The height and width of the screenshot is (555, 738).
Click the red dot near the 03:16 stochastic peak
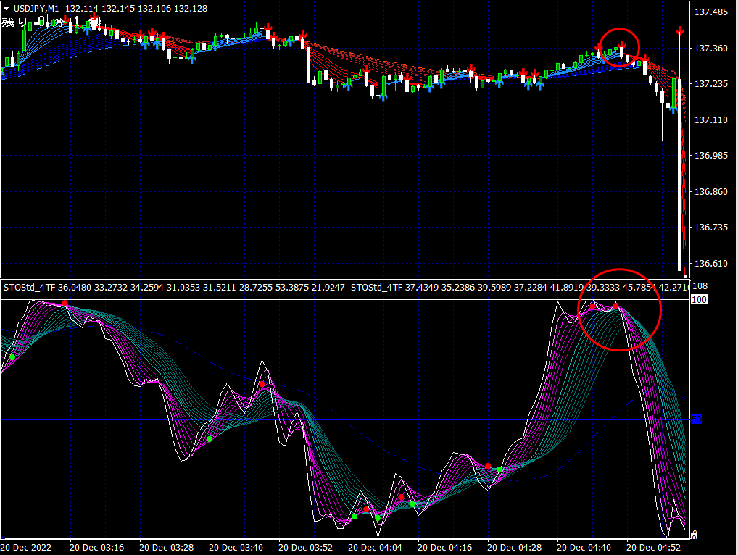pos(65,303)
